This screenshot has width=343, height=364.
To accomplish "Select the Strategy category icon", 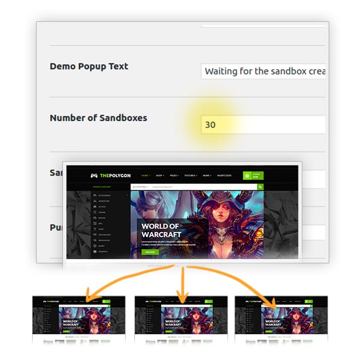I will pyautogui.click(x=95, y=251).
